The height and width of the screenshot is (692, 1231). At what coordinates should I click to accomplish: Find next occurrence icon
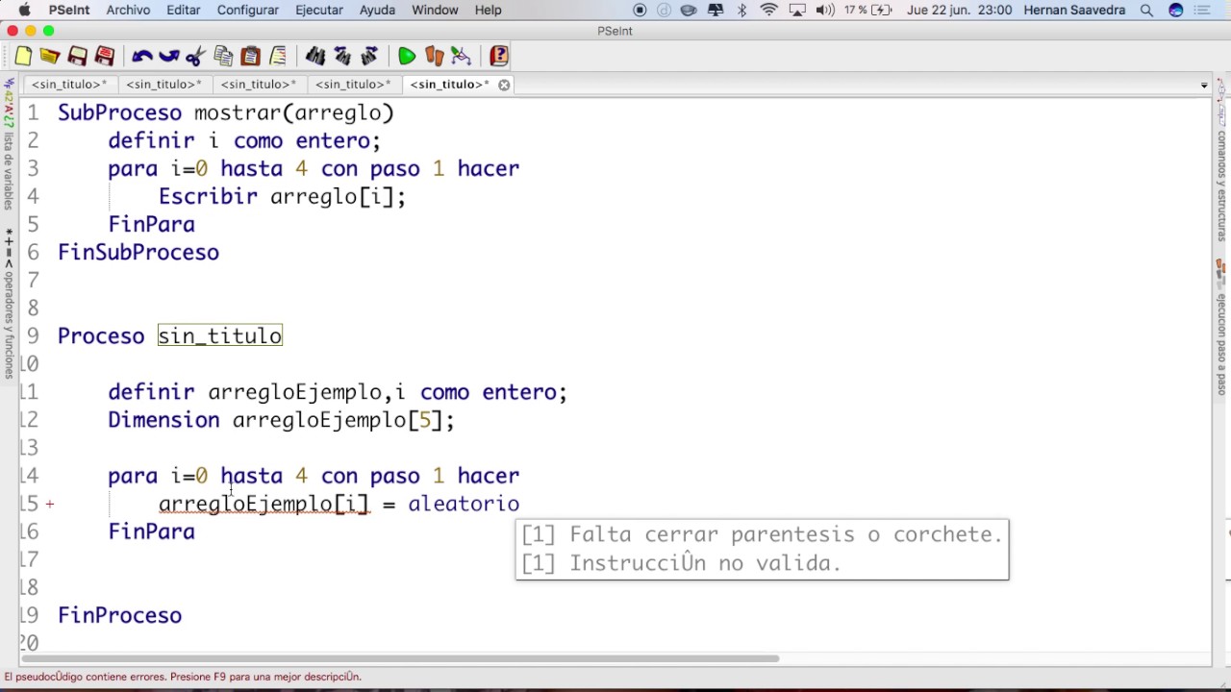(x=369, y=57)
